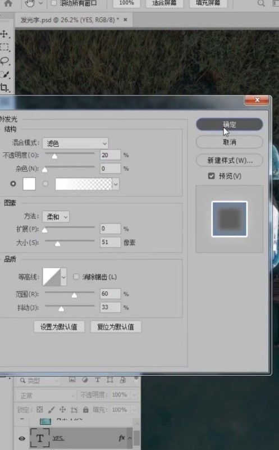Viewport: 279px width, 450px height.
Task: Click the fx icon on YES layer
Action: click(x=122, y=438)
